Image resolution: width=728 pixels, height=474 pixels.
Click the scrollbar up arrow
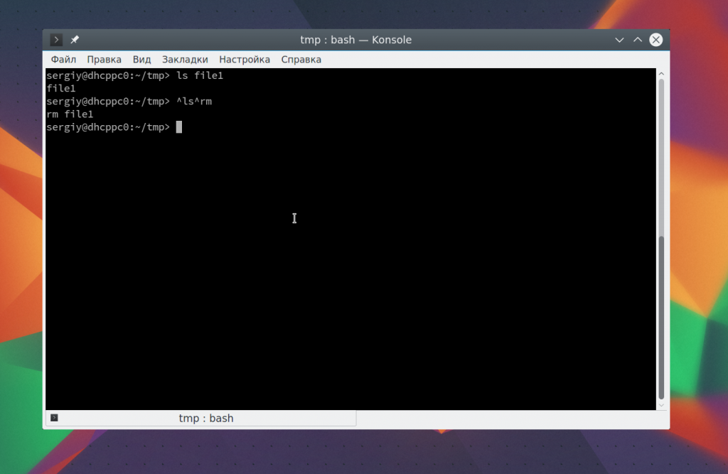[662, 74]
